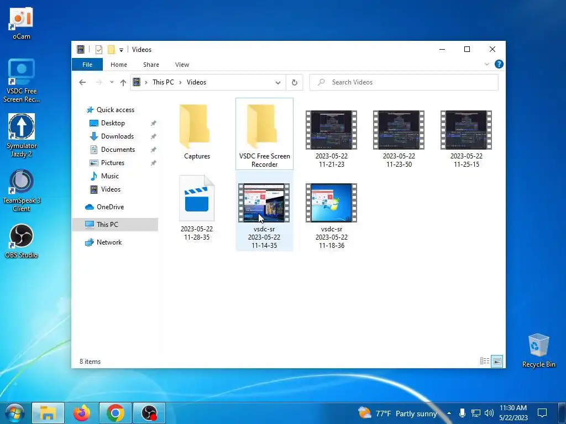Open the volume speaker tray icon

pyautogui.click(x=489, y=413)
